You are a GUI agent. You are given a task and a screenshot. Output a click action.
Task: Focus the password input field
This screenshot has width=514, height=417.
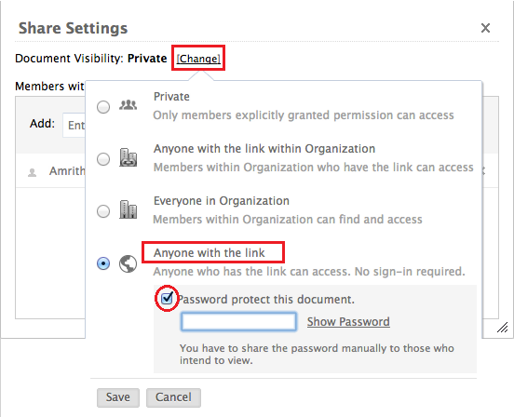238,322
